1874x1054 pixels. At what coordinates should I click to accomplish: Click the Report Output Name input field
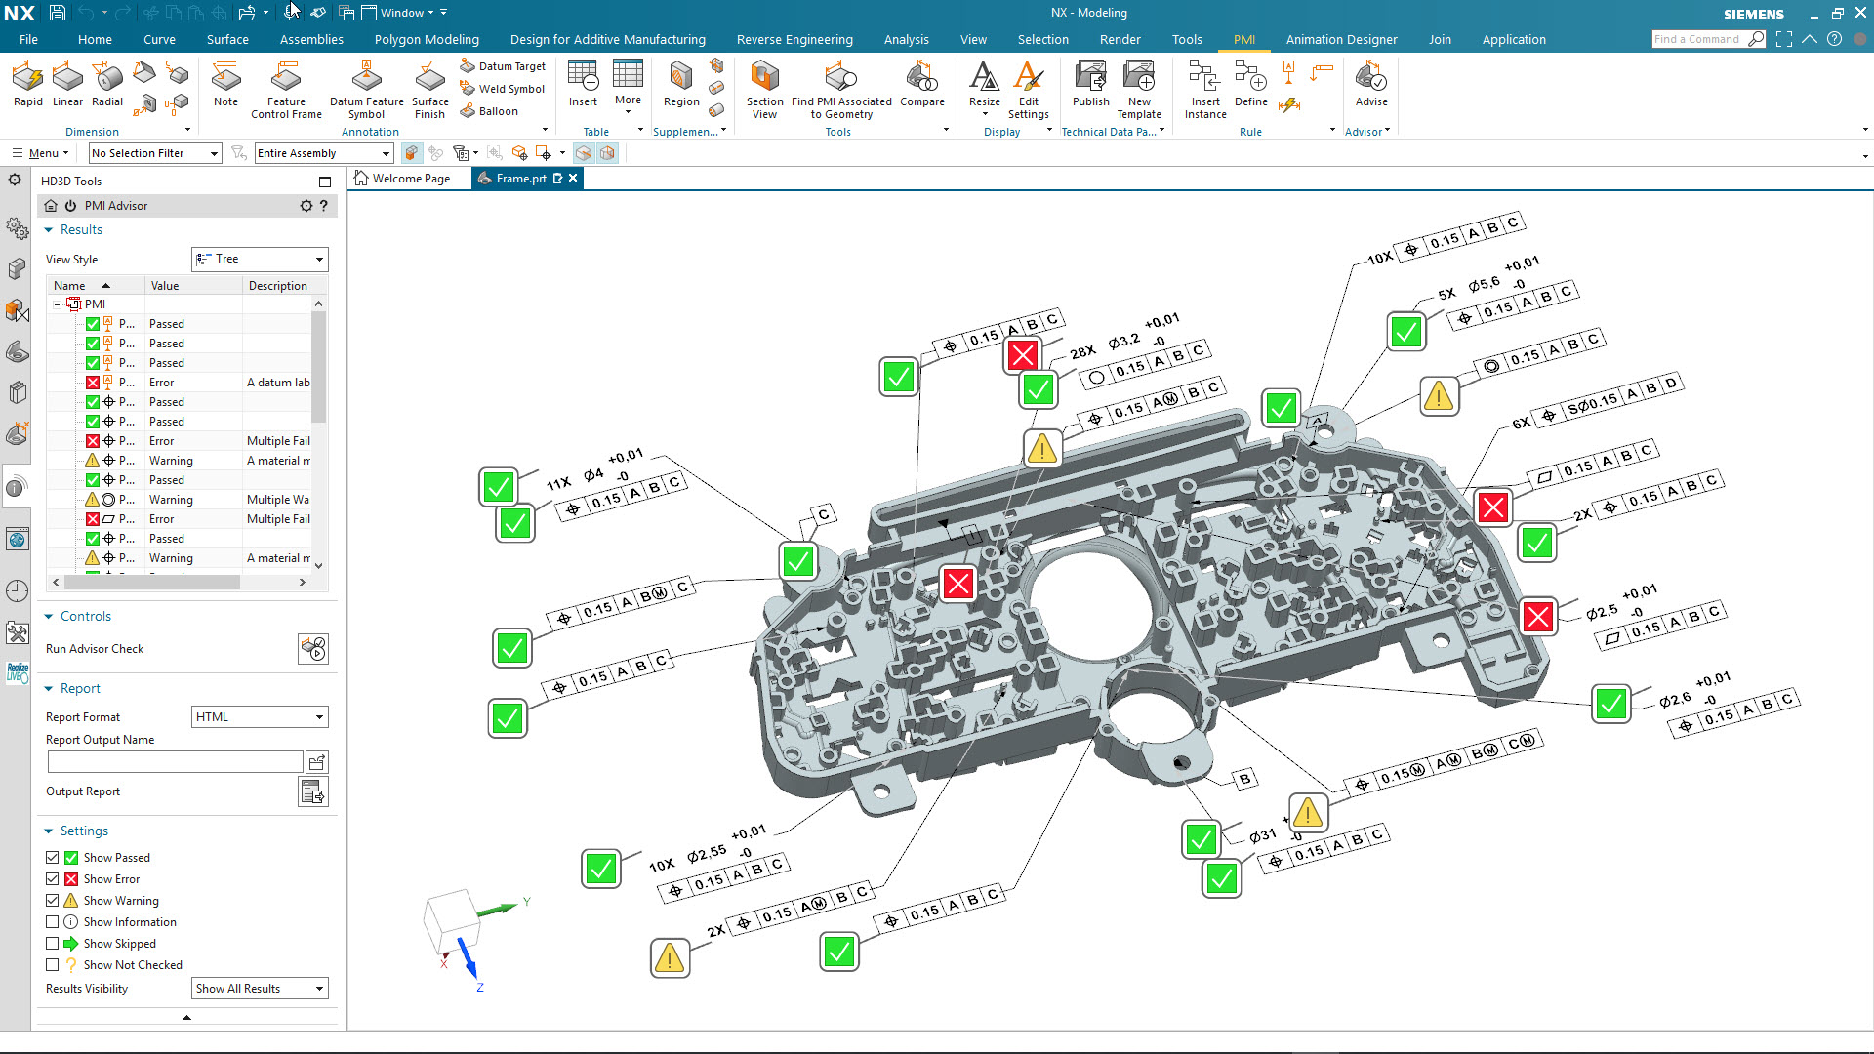[x=176, y=761]
